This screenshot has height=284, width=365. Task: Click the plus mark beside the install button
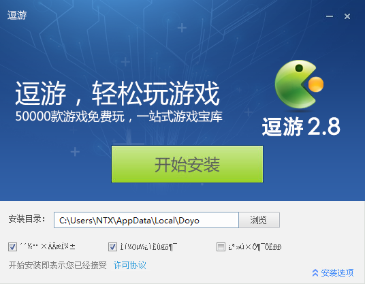coord(75,152)
